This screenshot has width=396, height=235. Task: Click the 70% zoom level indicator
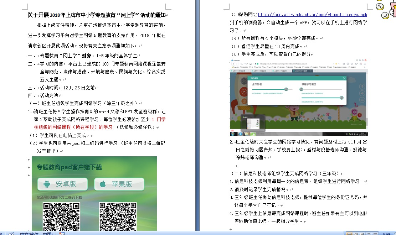386,234
